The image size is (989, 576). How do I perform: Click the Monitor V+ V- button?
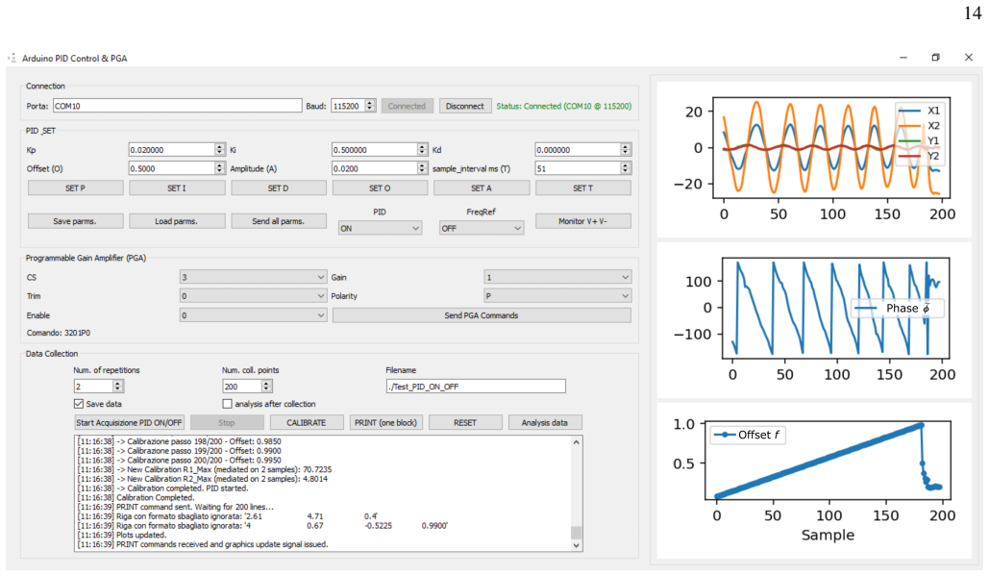click(x=582, y=221)
